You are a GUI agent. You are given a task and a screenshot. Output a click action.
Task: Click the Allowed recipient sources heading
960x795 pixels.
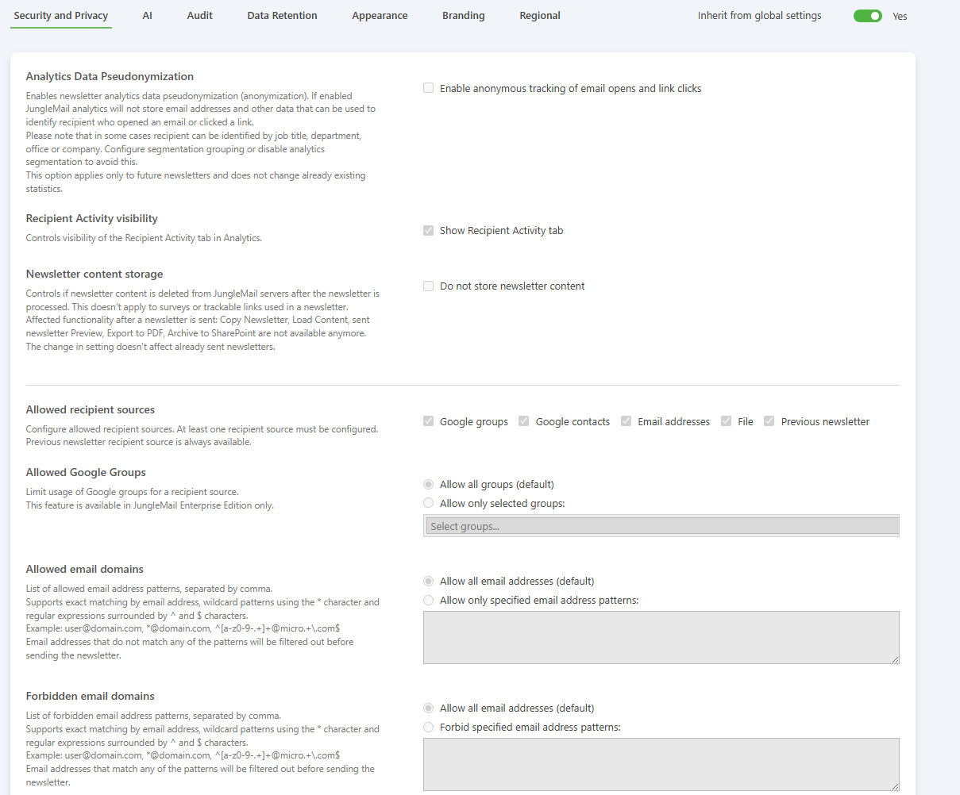click(91, 409)
